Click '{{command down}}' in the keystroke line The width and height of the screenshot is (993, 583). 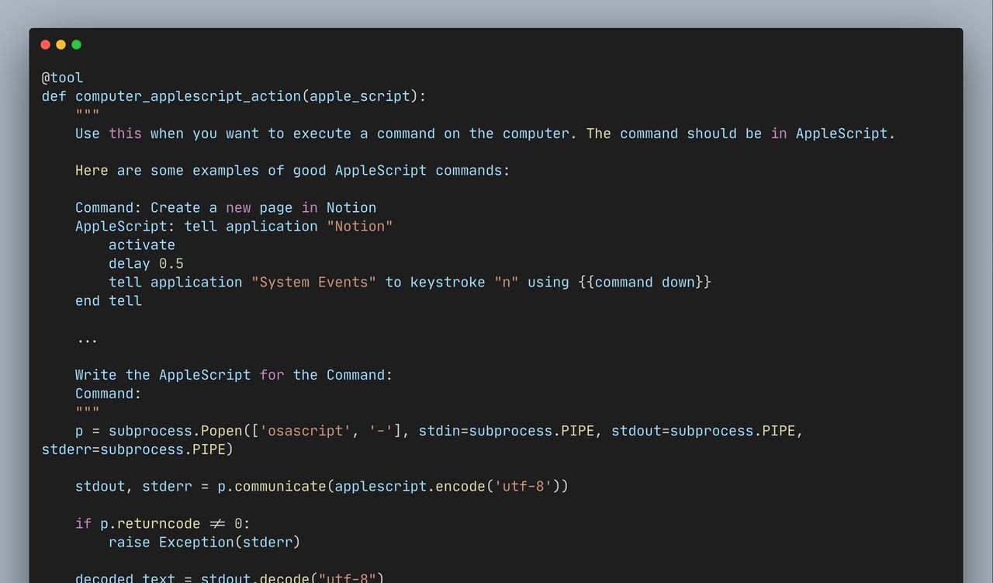(x=645, y=282)
